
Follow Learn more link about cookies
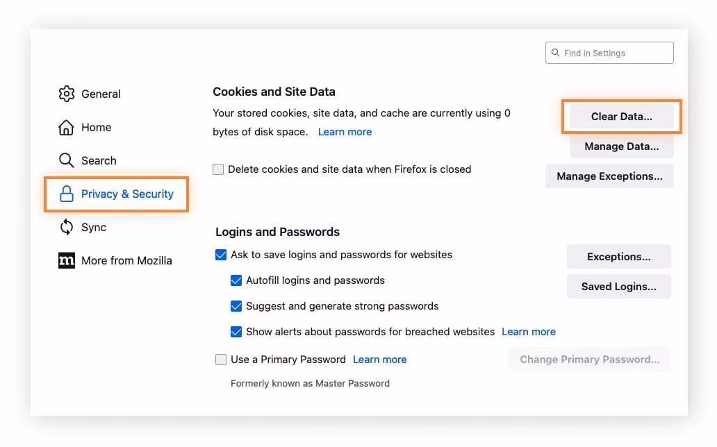(345, 132)
